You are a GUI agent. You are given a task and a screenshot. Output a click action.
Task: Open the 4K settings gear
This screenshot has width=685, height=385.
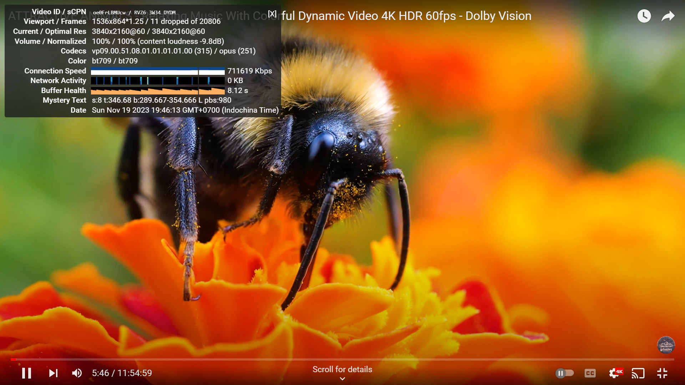point(615,373)
